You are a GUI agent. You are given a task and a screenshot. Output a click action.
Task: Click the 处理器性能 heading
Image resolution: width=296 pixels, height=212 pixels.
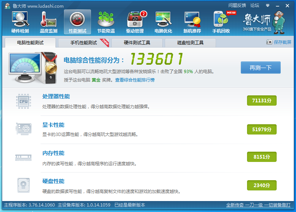tap(56, 96)
